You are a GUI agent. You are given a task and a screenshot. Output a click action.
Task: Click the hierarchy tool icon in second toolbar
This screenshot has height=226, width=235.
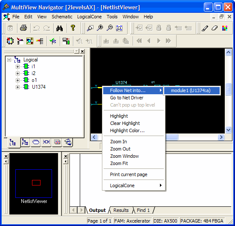(x=20, y=41)
